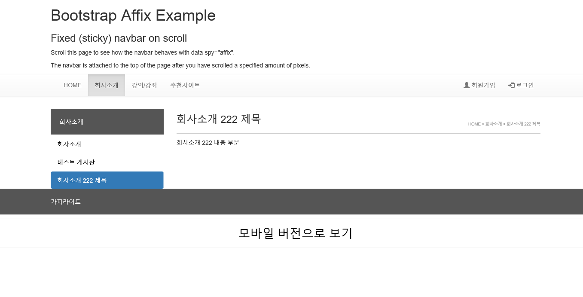This screenshot has width=583, height=297.
Task: Click the 회원가입 text link
Action: point(483,85)
